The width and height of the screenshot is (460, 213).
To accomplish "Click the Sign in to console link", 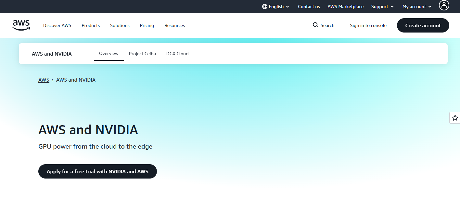I will coord(368,25).
